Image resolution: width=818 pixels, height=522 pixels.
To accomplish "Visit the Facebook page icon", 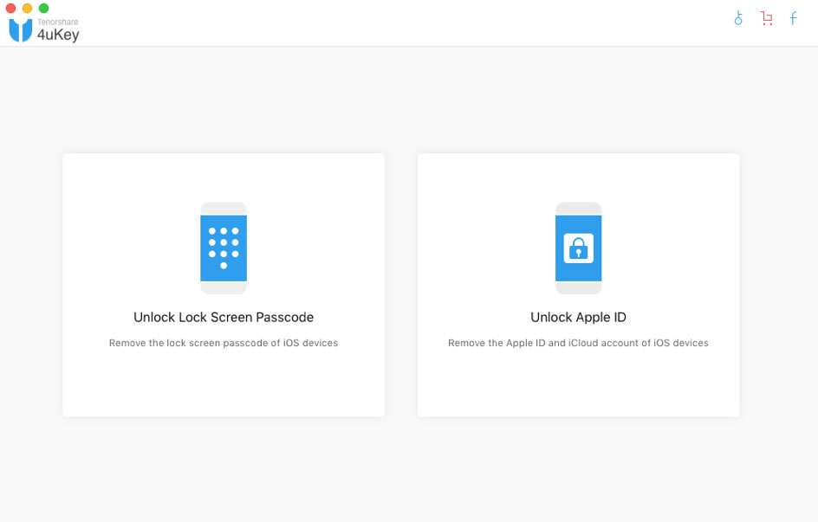I will point(793,18).
